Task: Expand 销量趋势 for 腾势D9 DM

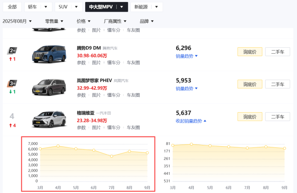Action: 186,56
